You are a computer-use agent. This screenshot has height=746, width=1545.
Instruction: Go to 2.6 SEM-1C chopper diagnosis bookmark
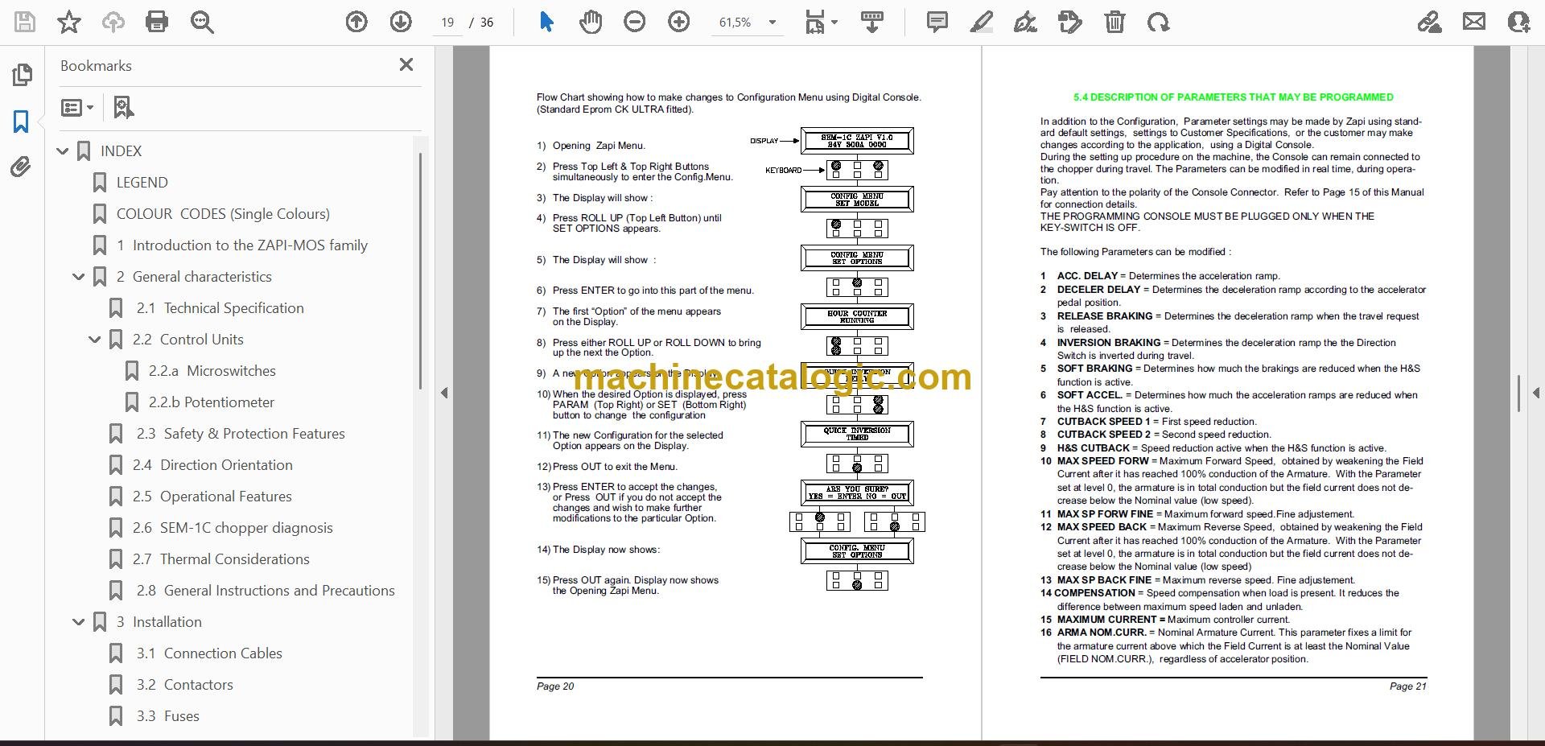(233, 528)
